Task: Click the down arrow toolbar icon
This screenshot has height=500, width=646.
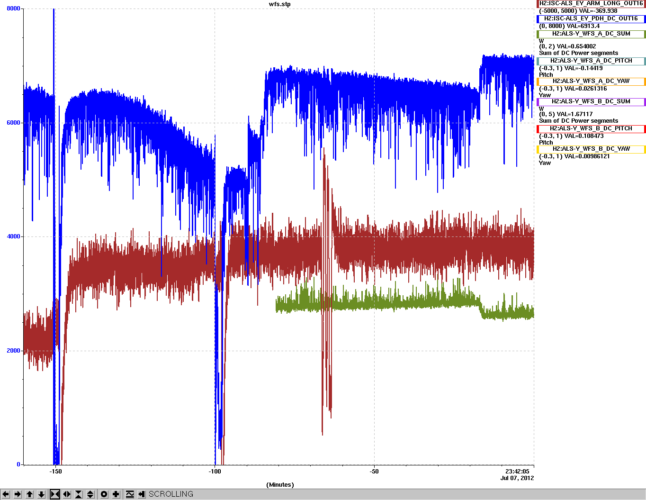Action: tap(41, 494)
